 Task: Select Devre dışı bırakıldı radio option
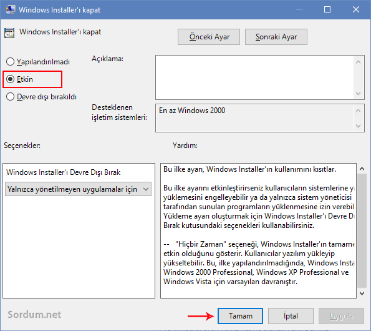pos(41,97)
